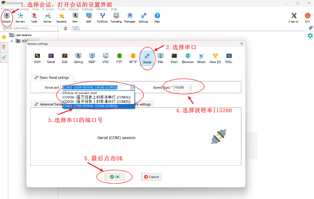Click the X server toolbar icon
The image size is (314, 199).
point(294,18)
